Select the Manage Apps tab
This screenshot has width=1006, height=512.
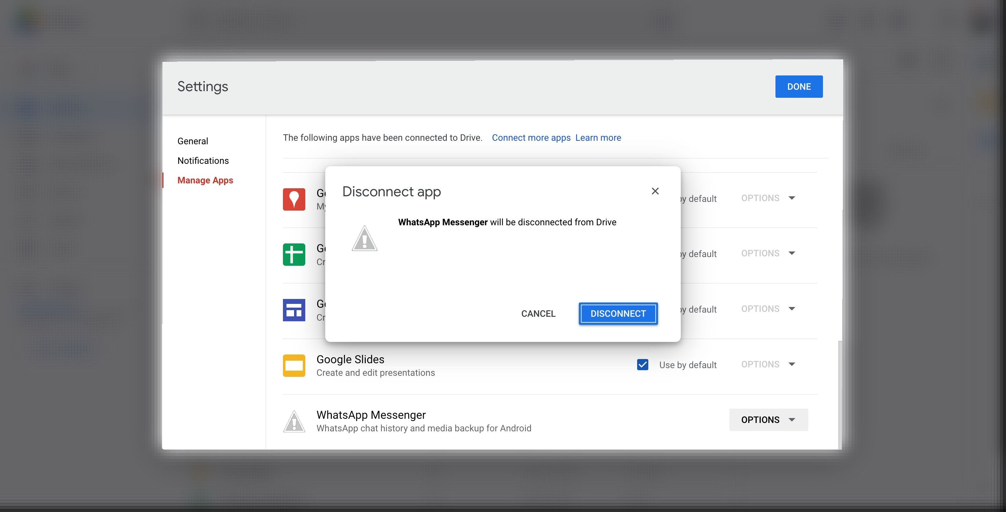pos(205,180)
